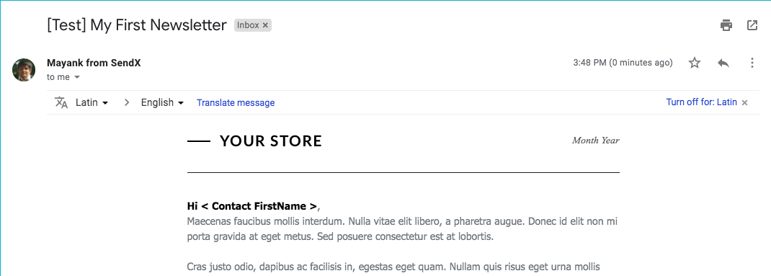Viewport: 771px width, 276px height.
Task: Dismiss the translation bar with x
Action: click(x=744, y=103)
